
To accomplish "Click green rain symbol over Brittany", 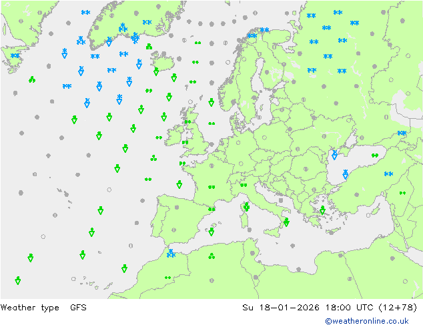I will [182, 163].
